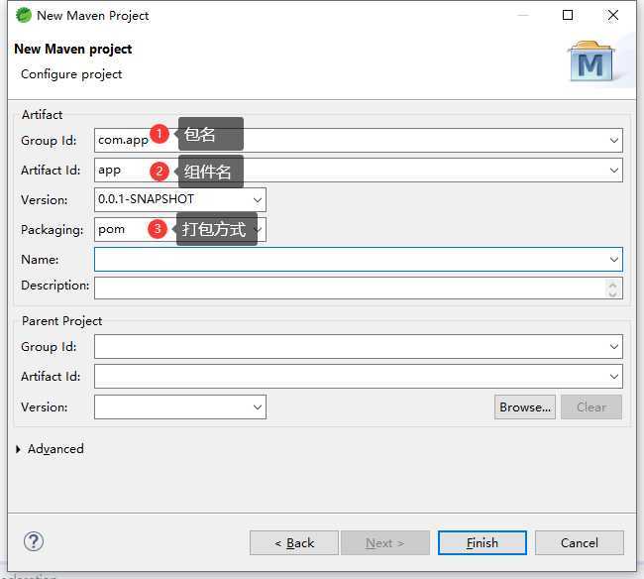Click the Packaging field showing pom

coord(180,230)
